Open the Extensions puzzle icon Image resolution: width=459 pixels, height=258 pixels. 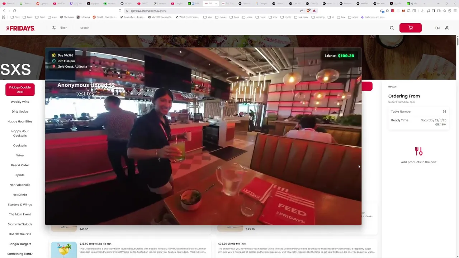coord(409,11)
